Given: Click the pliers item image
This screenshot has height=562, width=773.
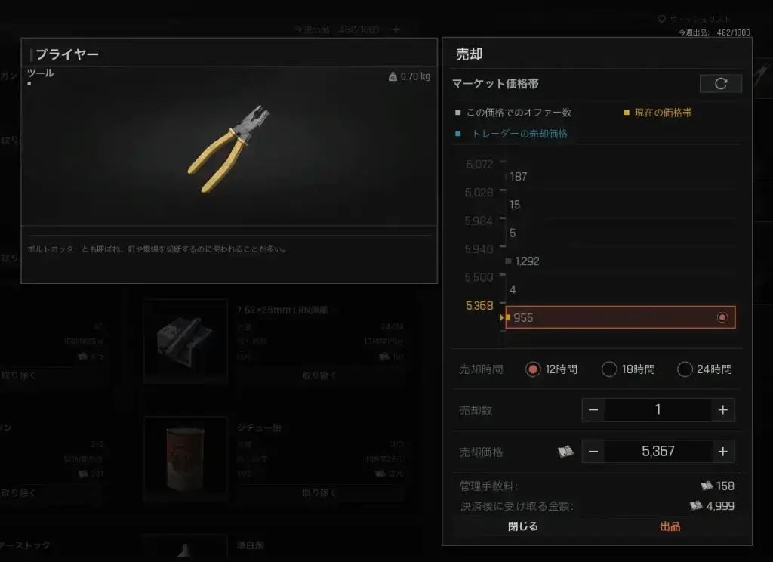Looking at the screenshot, I should click(228, 148).
